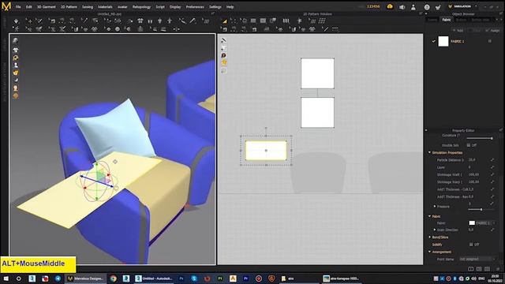Click the white fabric color swatch in Property Editor
This screenshot has height=284, width=505.
pos(472,222)
